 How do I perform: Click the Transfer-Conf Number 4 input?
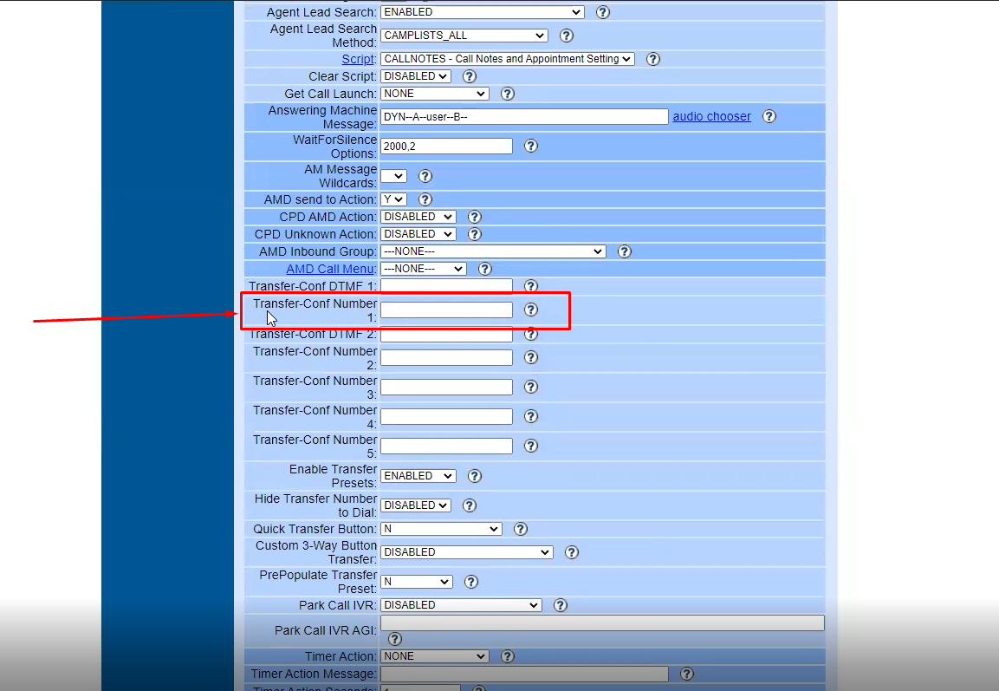[x=446, y=416]
